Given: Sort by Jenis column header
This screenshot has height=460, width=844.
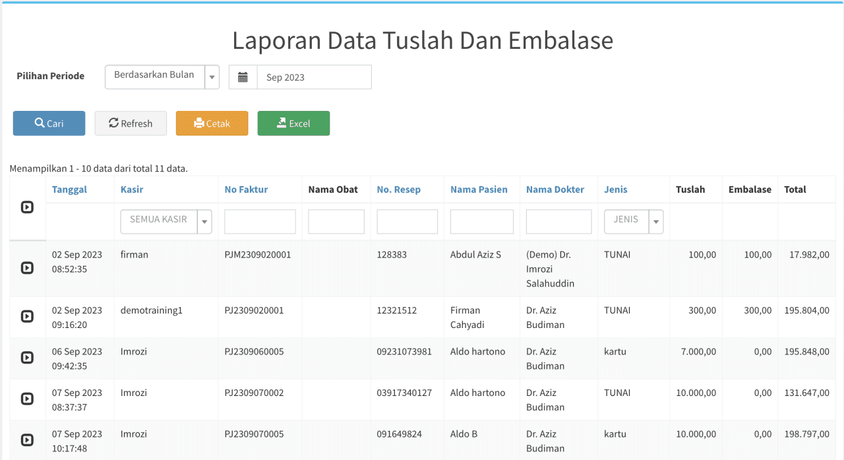Looking at the screenshot, I should 616,189.
